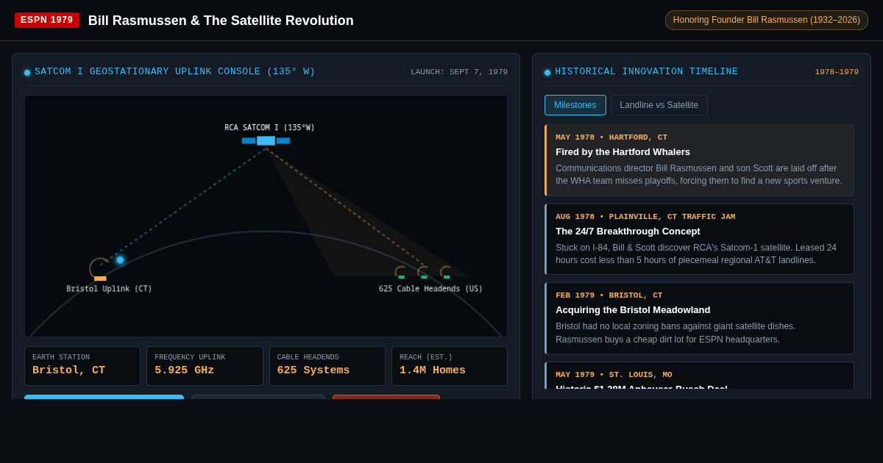Click the Historical Innovation Timeline heading
This screenshot has height=463, width=883.
click(646, 71)
